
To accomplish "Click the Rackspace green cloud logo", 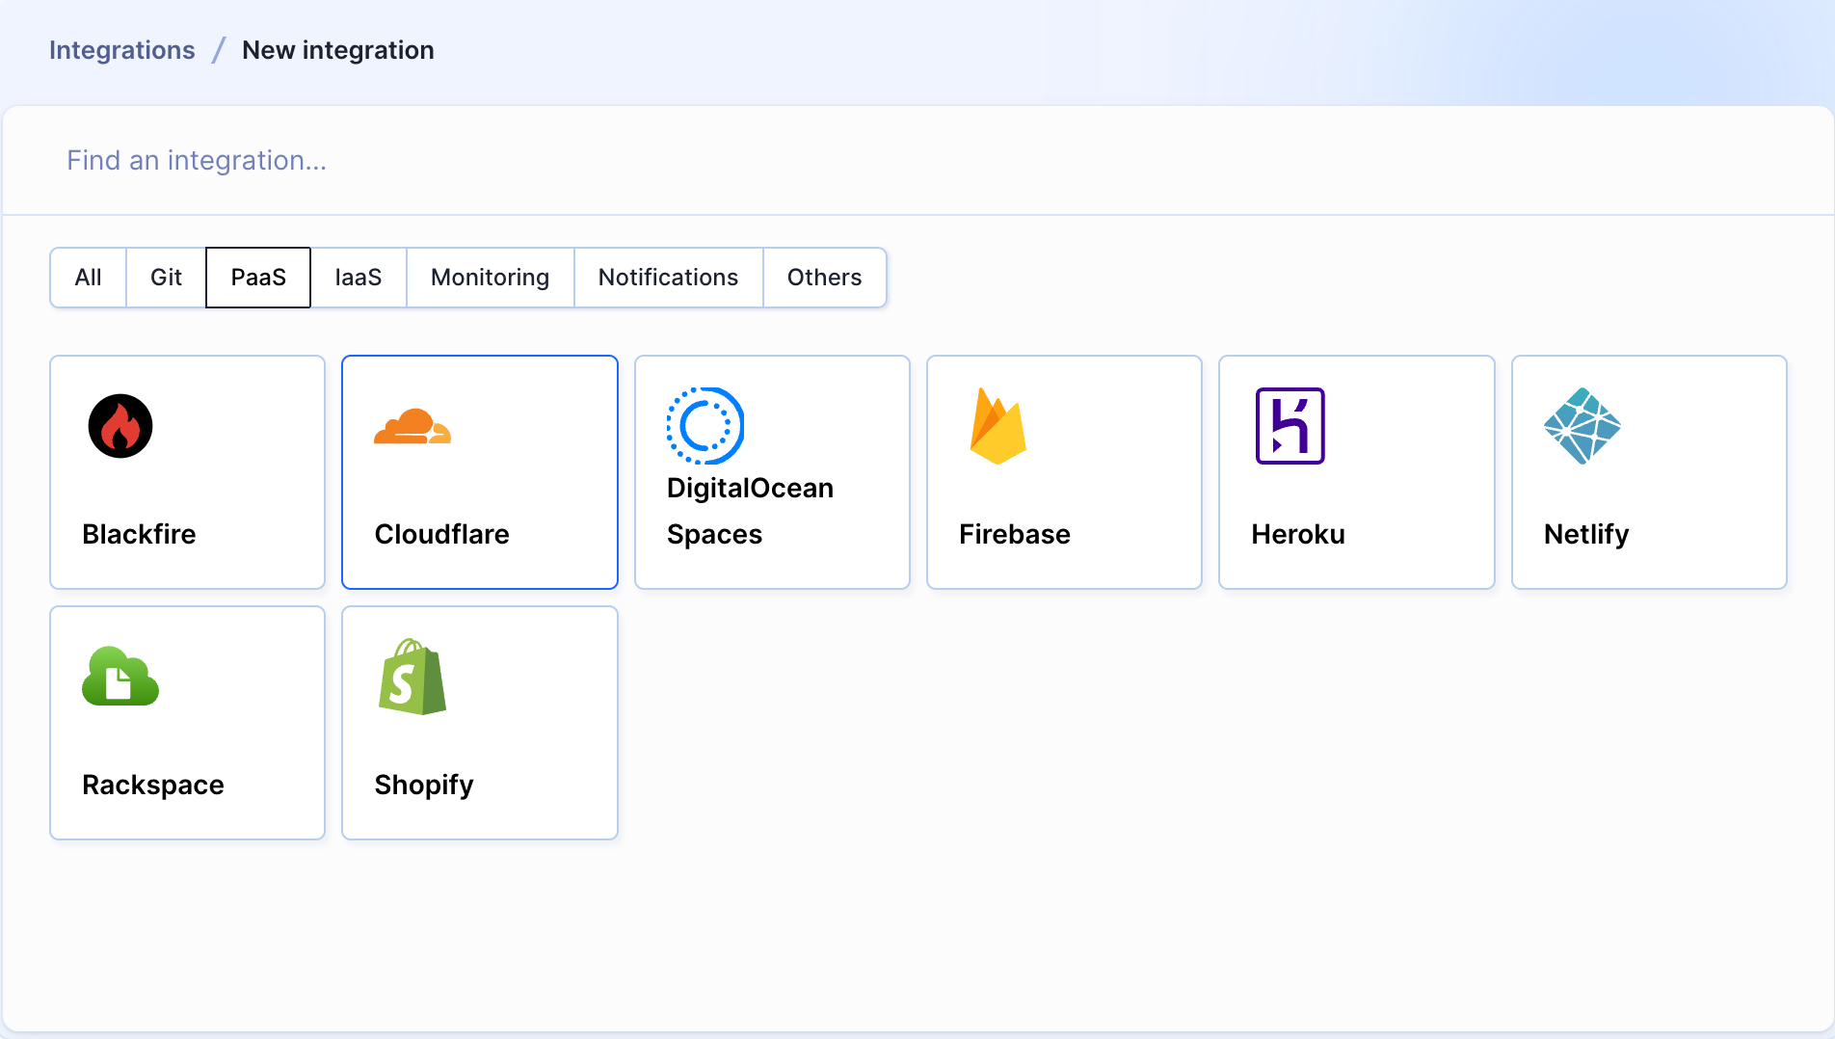I will [120, 677].
